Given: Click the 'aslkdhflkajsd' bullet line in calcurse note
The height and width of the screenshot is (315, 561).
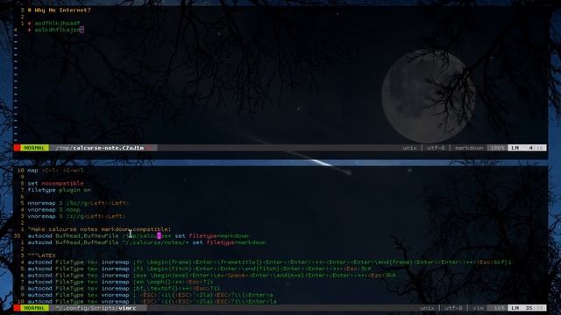Looking at the screenshot, I should 56,30.
